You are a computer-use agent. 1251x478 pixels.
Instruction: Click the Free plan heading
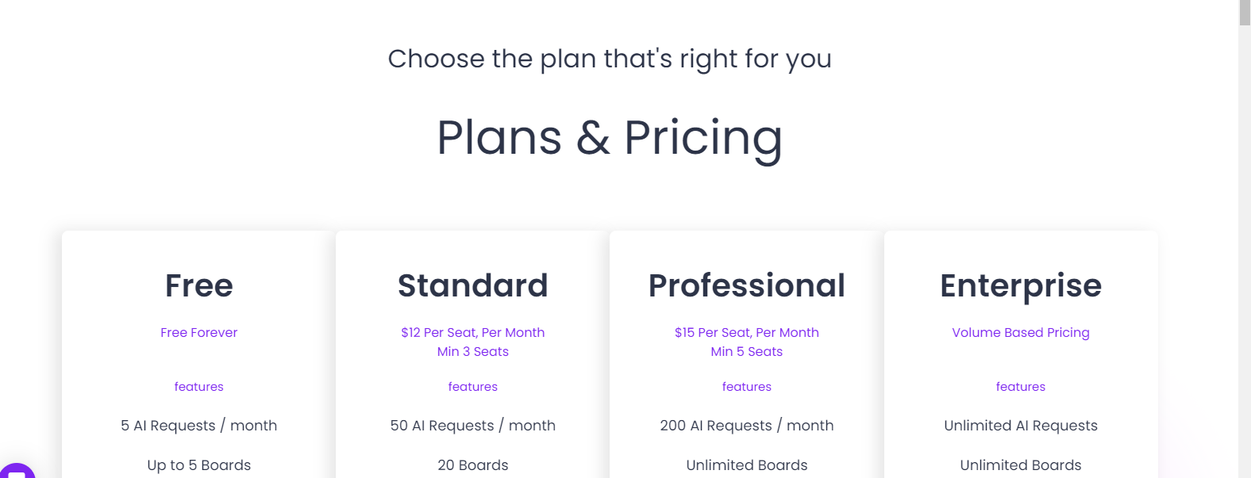pyautogui.click(x=199, y=285)
